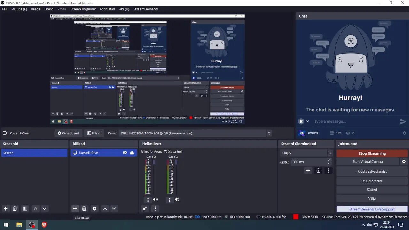
Task: Open File Explorer from the taskbar
Action: (19, 225)
